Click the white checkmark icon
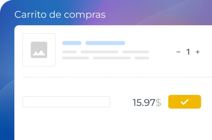Screen dimensions: 212x140 pos(185,102)
